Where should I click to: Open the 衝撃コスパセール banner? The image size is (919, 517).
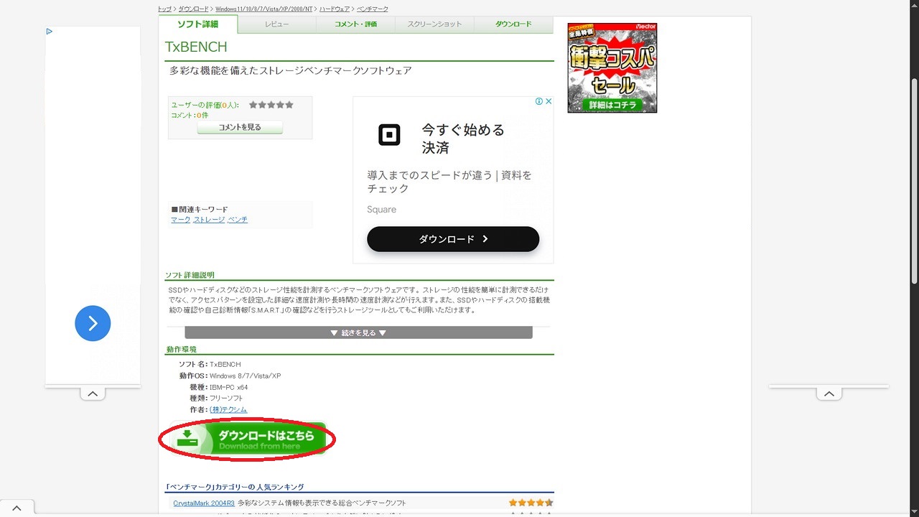(612, 67)
